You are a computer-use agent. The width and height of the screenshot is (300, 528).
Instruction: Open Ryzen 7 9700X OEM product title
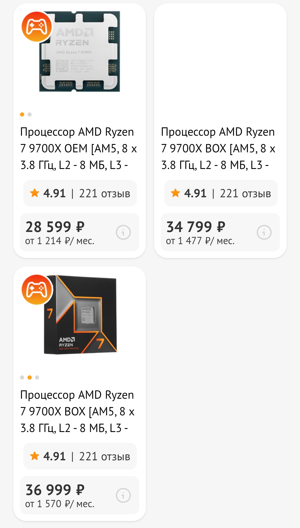click(x=78, y=148)
